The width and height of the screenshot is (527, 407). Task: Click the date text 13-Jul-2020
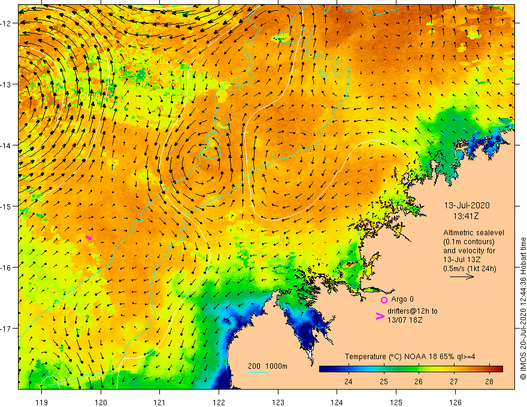tap(467, 205)
